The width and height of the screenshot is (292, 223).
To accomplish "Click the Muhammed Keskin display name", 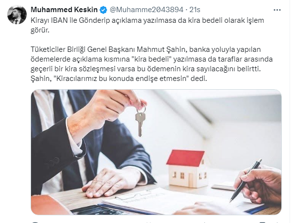I will click(x=64, y=10).
